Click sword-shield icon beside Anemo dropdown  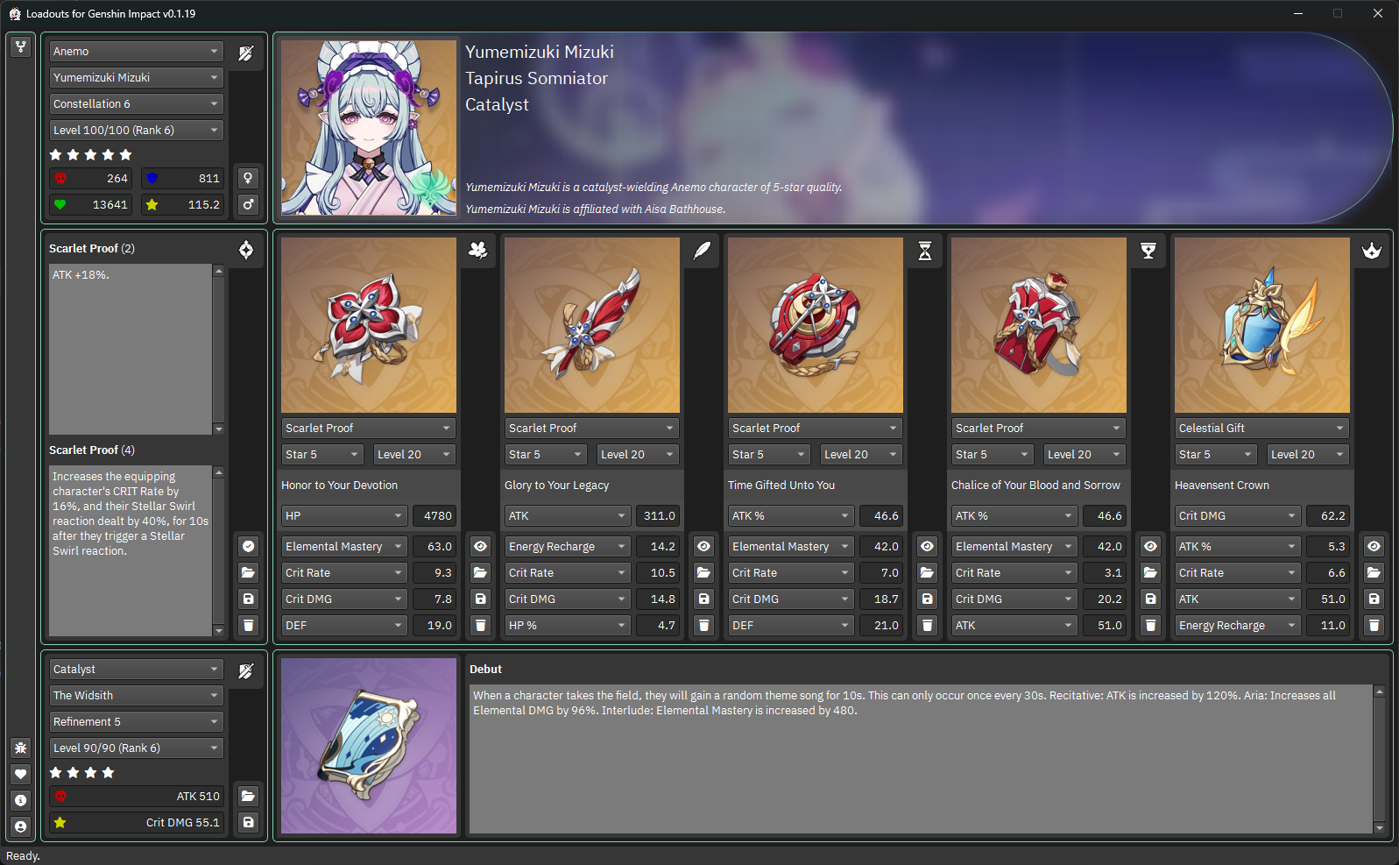coord(246,53)
